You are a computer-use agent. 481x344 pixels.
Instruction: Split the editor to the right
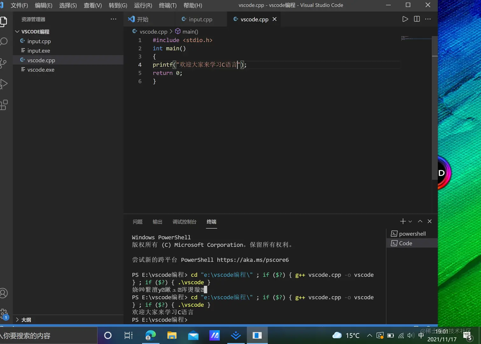417,19
